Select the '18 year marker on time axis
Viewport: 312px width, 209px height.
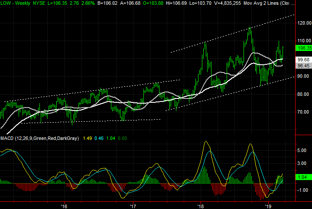[x=201, y=206]
